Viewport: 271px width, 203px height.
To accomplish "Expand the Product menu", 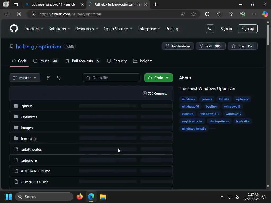I will pyautogui.click(x=34, y=29).
